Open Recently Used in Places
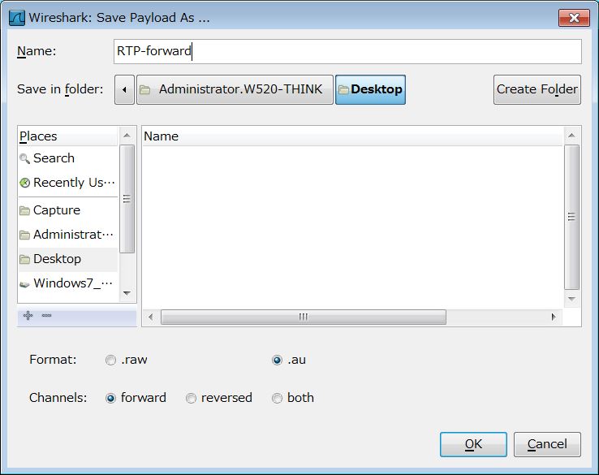The height and width of the screenshot is (475, 599). click(68, 182)
